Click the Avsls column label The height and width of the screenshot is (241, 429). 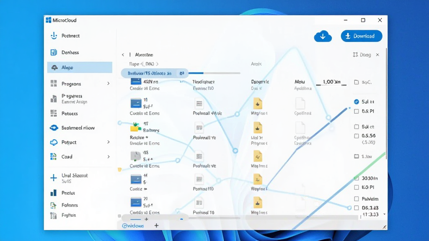(256, 64)
